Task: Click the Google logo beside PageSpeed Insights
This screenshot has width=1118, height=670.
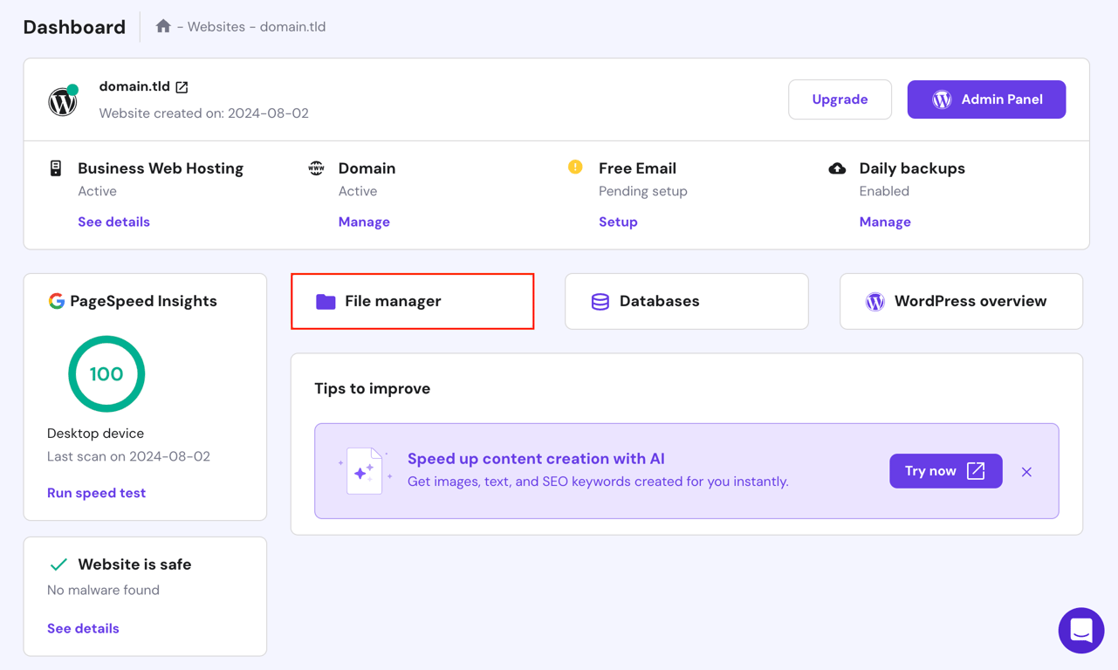Action: point(54,300)
